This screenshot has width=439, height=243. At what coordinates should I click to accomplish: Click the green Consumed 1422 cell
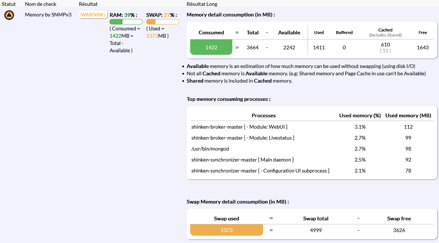pos(211,48)
